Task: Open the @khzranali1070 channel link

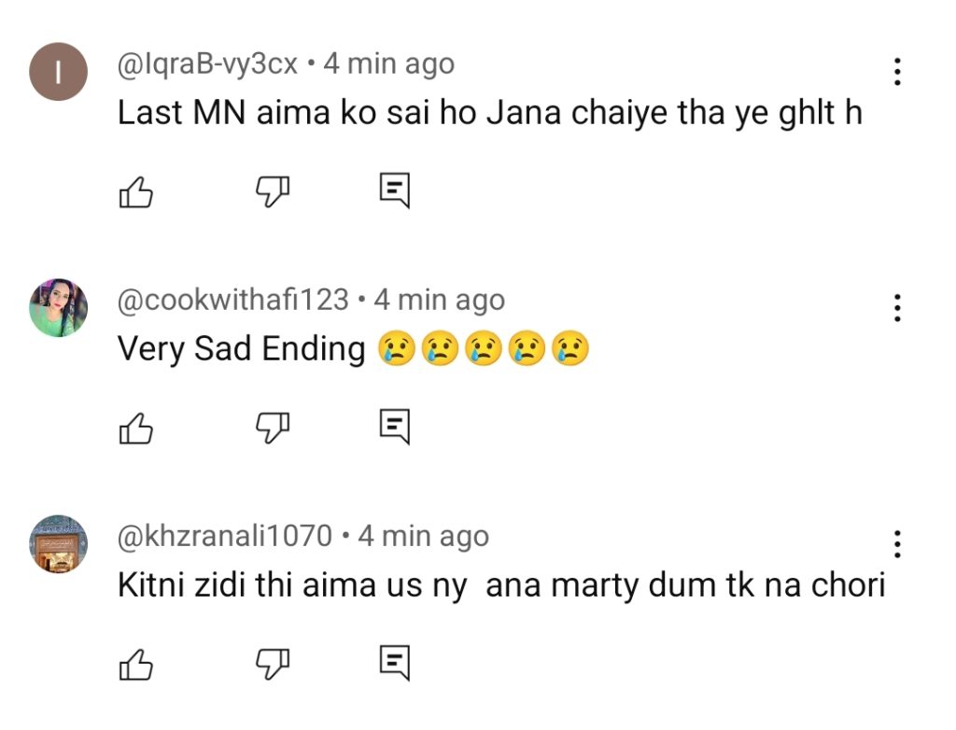Action: point(225,537)
